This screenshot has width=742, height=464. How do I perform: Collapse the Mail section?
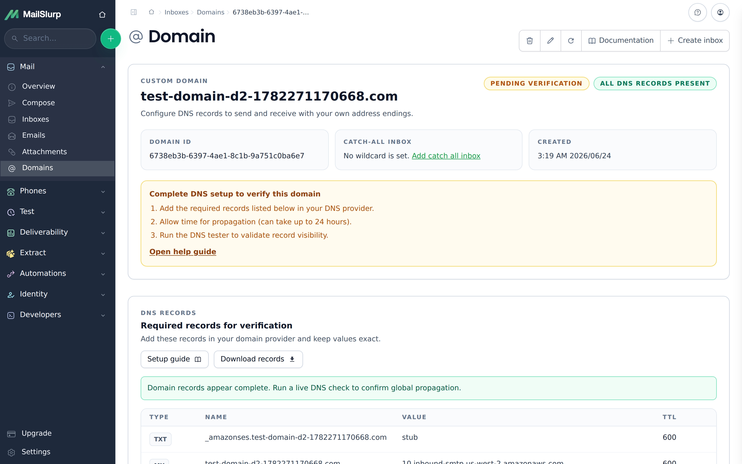57,67
